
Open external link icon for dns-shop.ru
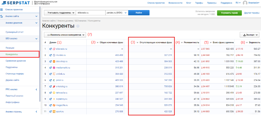[x=51, y=61]
